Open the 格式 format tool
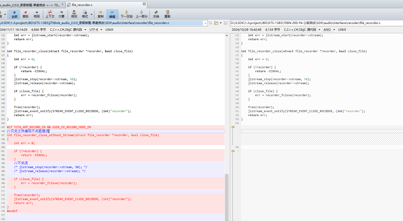Screen dimensions: 403x221 pos(85,14)
